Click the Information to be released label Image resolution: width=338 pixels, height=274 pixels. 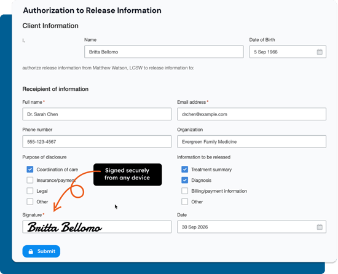pyautogui.click(x=203, y=157)
